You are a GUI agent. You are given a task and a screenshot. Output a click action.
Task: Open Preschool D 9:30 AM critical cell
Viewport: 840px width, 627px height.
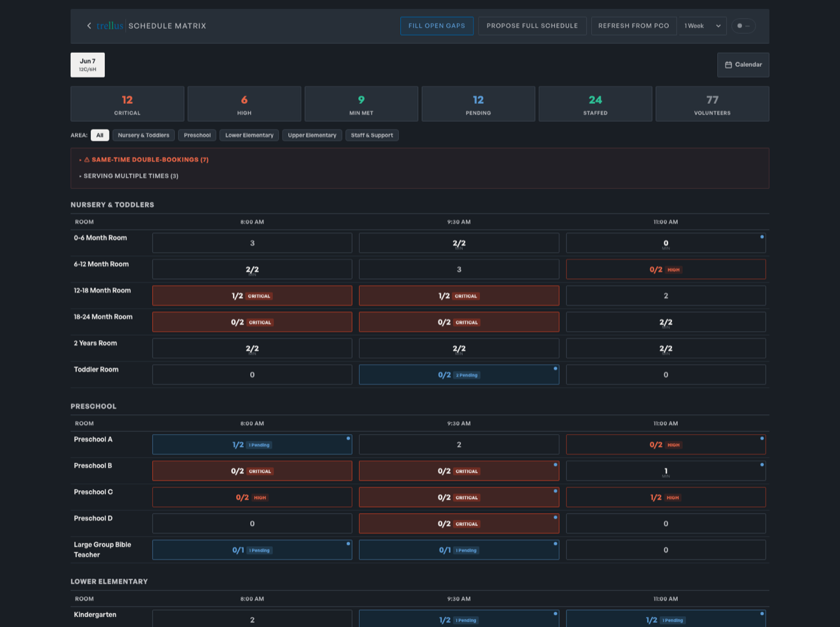pos(459,524)
